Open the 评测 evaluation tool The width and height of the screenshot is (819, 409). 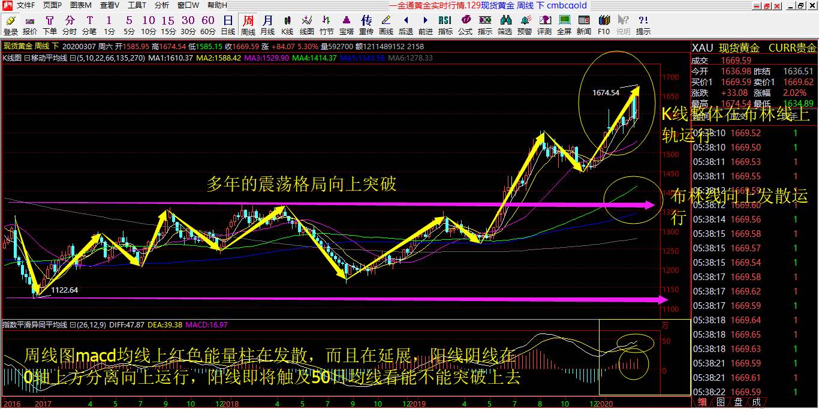[544, 25]
